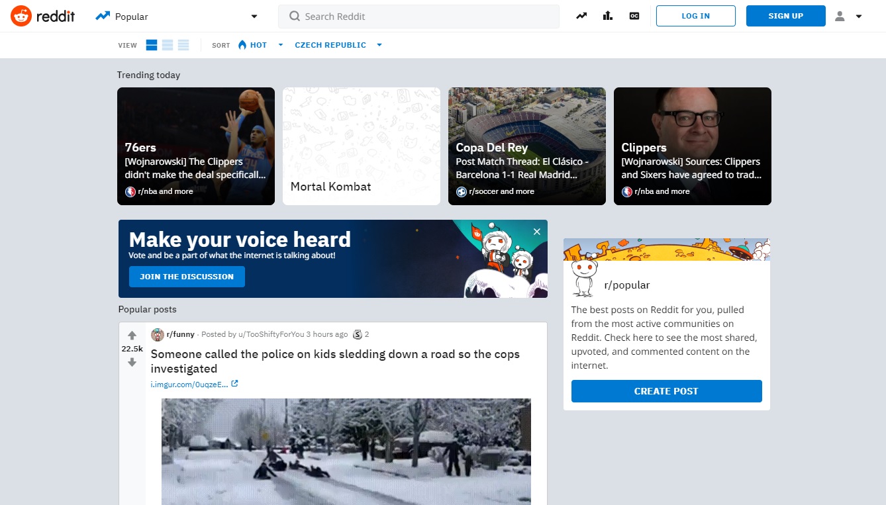Focus the Search Reddit input field

[418, 17]
